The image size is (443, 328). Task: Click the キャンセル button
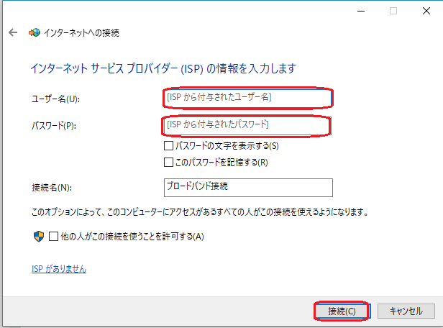(x=406, y=311)
